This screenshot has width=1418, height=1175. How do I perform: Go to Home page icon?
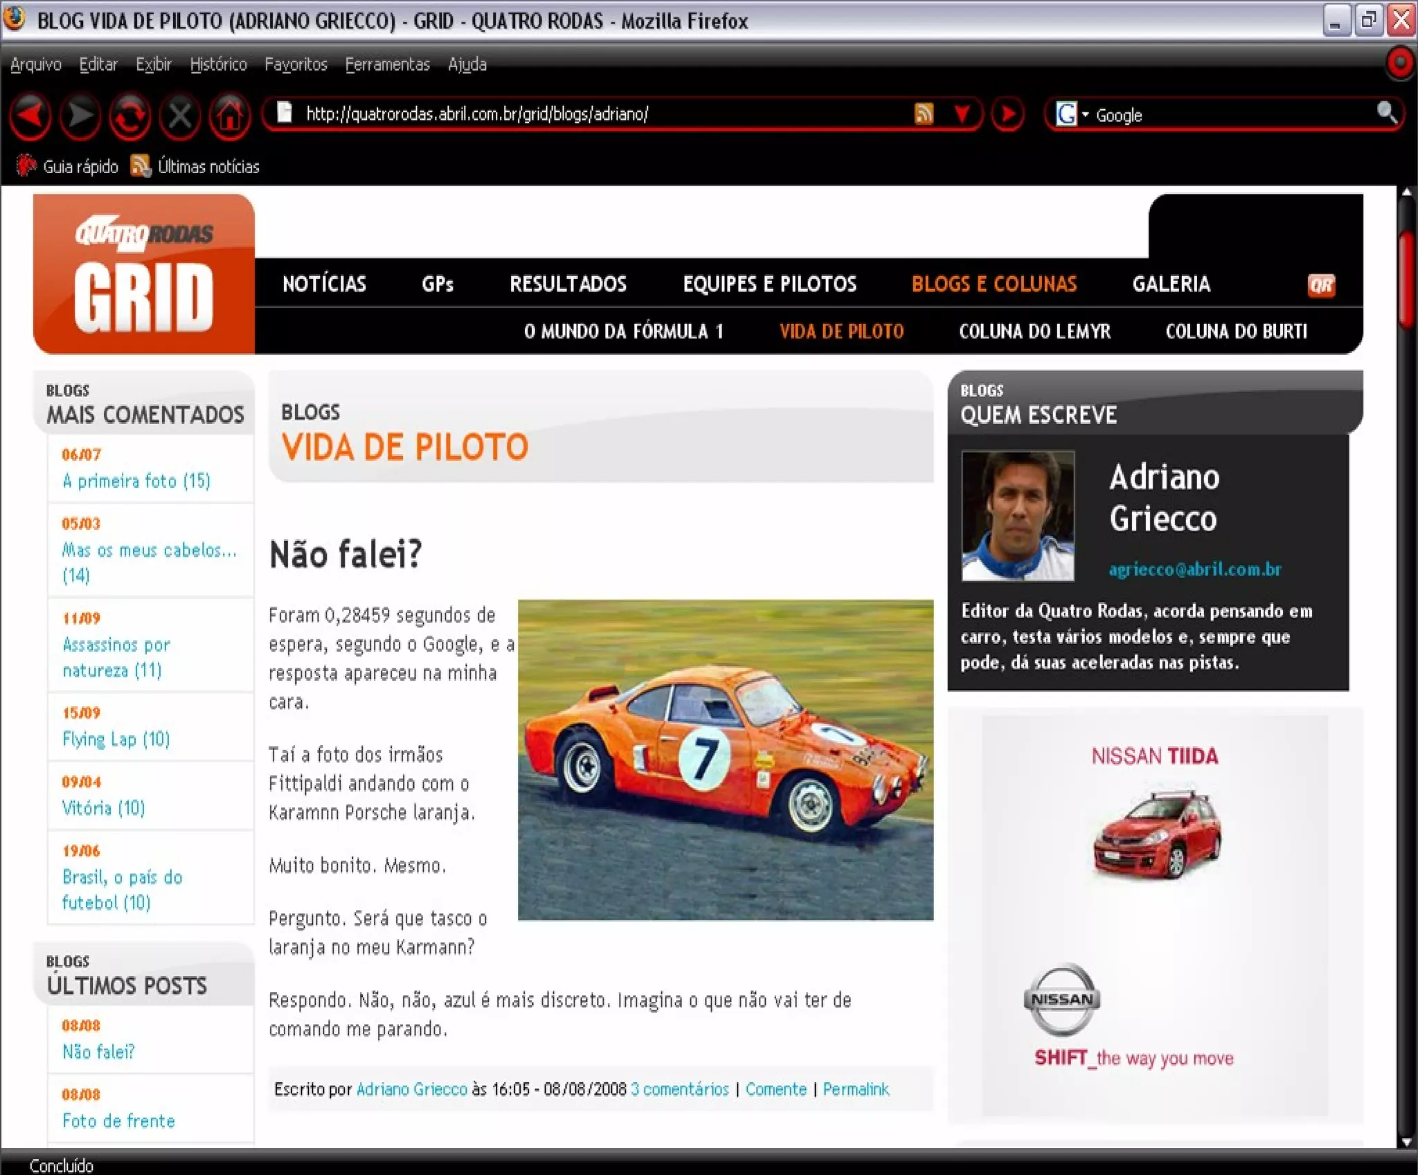pos(230,114)
